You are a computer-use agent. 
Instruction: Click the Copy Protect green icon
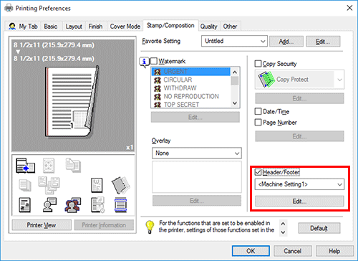coord(266,80)
